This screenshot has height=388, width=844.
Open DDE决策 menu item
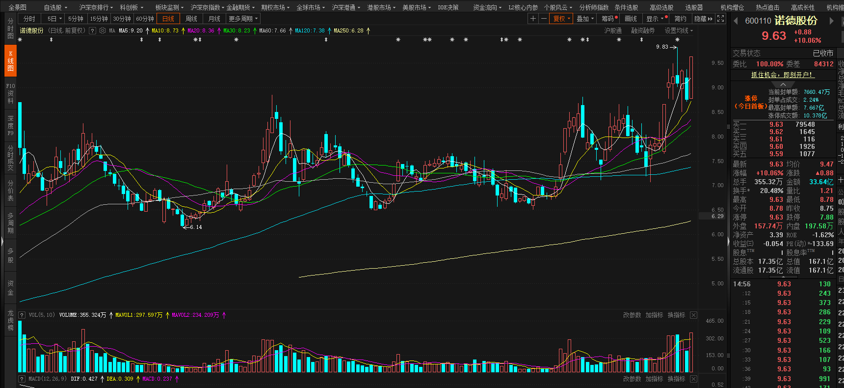[448, 7]
